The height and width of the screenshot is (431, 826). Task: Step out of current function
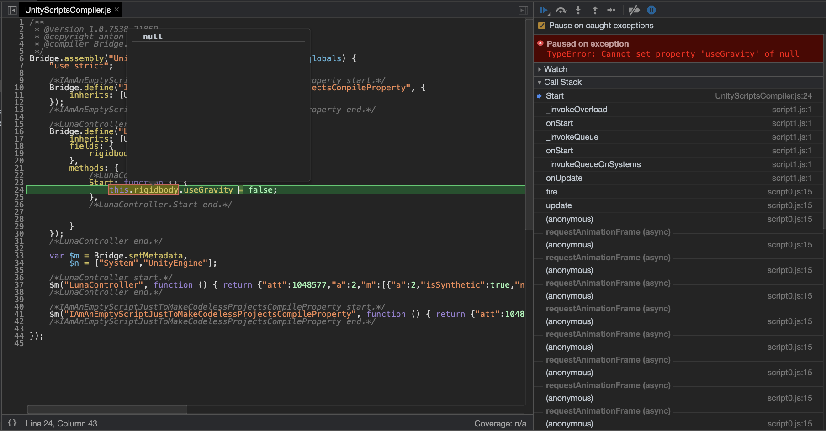pos(595,10)
